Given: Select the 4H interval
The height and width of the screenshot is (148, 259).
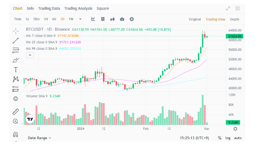Looking at the screenshot, I should tap(54, 19).
